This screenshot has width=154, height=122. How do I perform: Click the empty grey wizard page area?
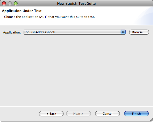point(77,70)
